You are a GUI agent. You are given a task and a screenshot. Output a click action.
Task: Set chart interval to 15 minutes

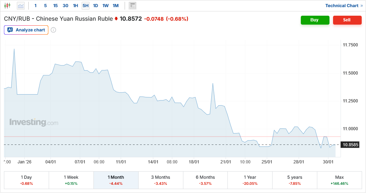click(x=55, y=6)
